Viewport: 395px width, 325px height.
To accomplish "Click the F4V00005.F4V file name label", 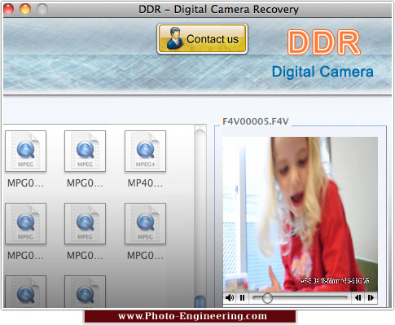I will coord(256,121).
